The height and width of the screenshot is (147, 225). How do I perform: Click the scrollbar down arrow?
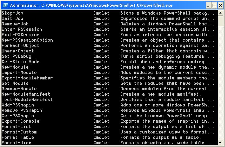click(x=220, y=143)
